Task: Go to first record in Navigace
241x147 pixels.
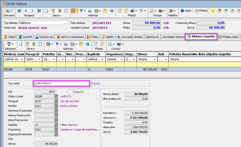Action: click(19, 11)
